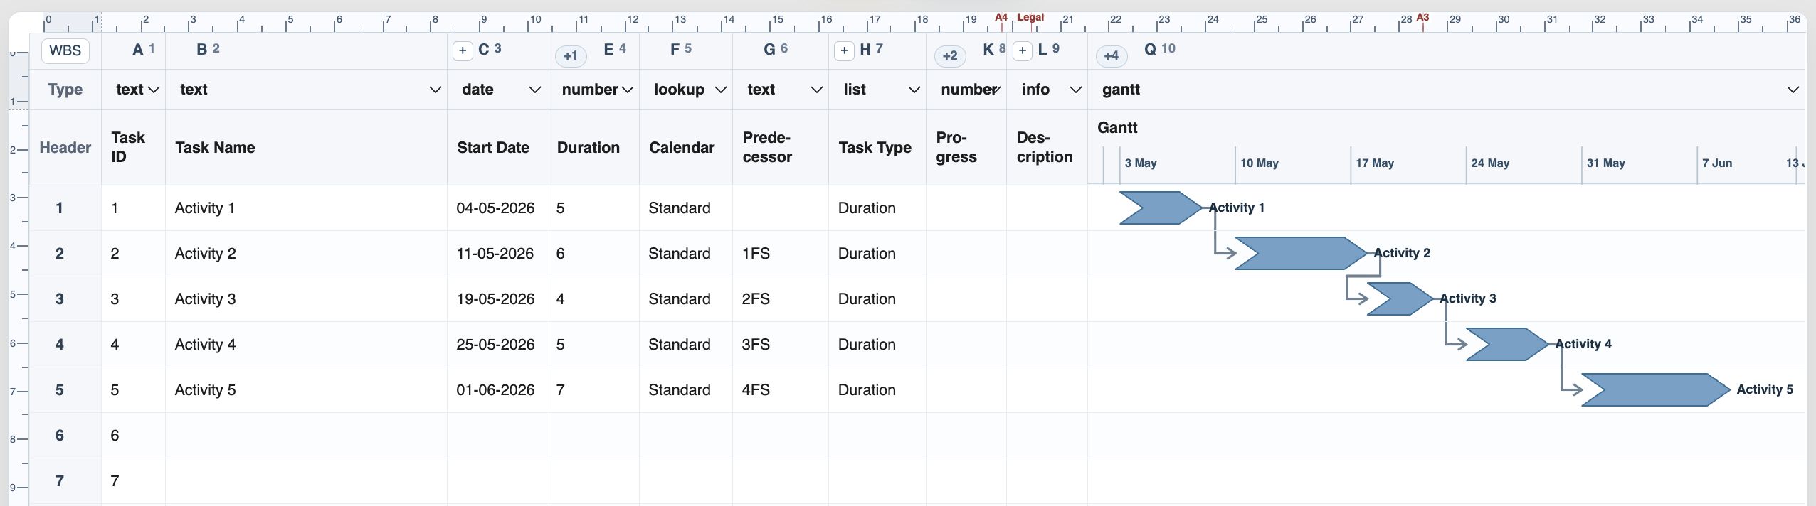The image size is (1816, 506).
Task: Click the Activity 3 Gantt bar
Action: [x=1400, y=298]
